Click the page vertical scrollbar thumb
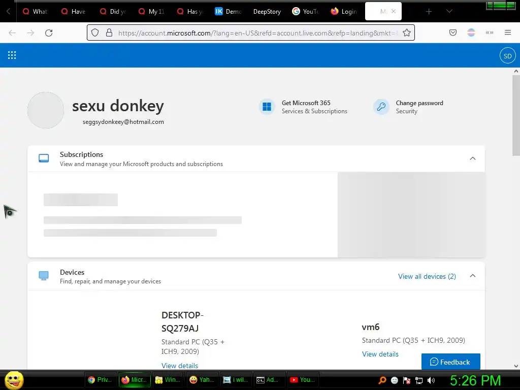The width and height of the screenshot is (520, 390). click(x=516, y=115)
